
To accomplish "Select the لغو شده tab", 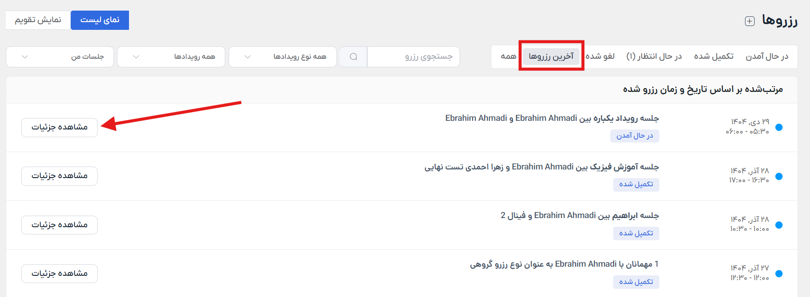I will [x=600, y=56].
